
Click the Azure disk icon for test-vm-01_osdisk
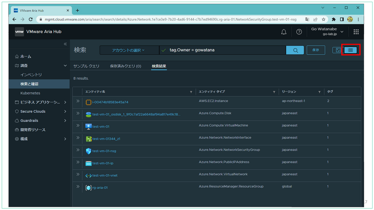click(x=88, y=114)
